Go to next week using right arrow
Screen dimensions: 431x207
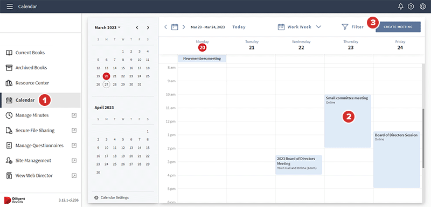184,27
